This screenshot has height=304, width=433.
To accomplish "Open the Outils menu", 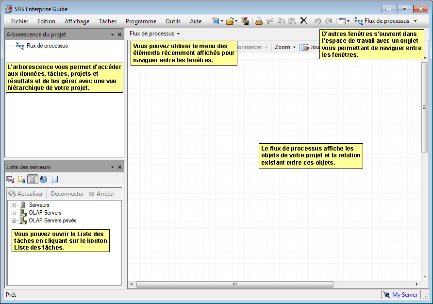I will pos(173,21).
